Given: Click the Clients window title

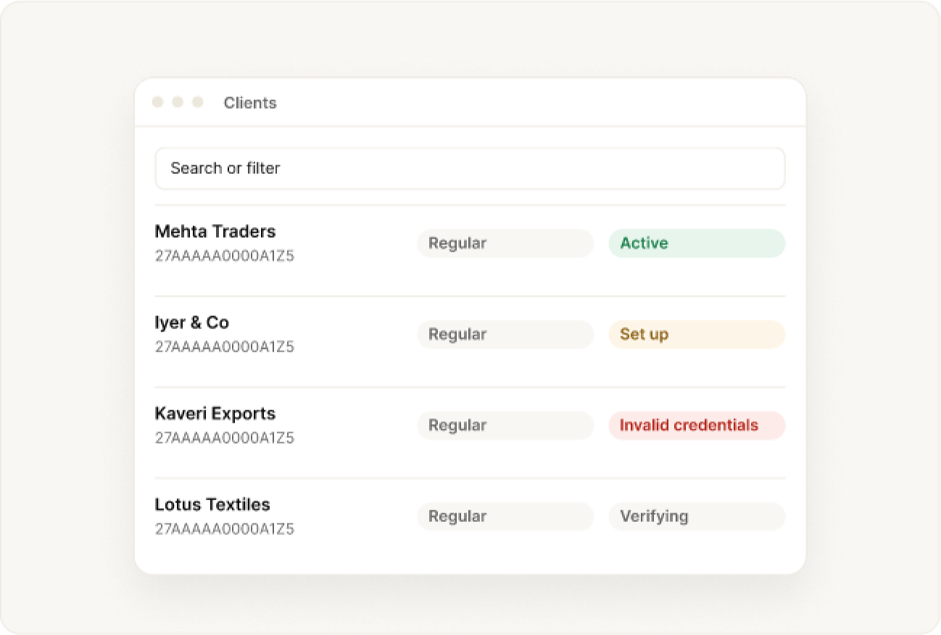Looking at the screenshot, I should [x=250, y=103].
